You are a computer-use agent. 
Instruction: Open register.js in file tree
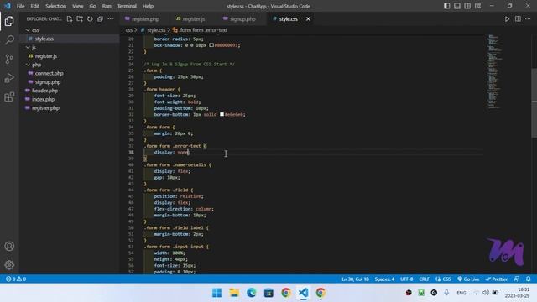[46, 56]
